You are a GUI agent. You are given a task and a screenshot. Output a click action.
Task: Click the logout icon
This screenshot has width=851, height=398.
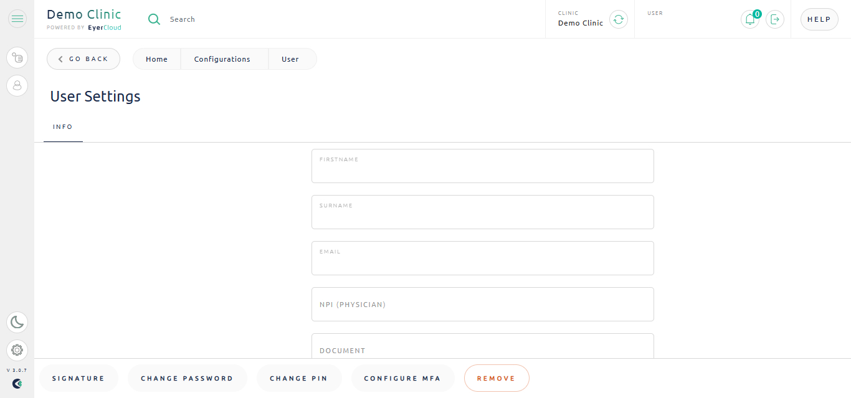(x=775, y=19)
